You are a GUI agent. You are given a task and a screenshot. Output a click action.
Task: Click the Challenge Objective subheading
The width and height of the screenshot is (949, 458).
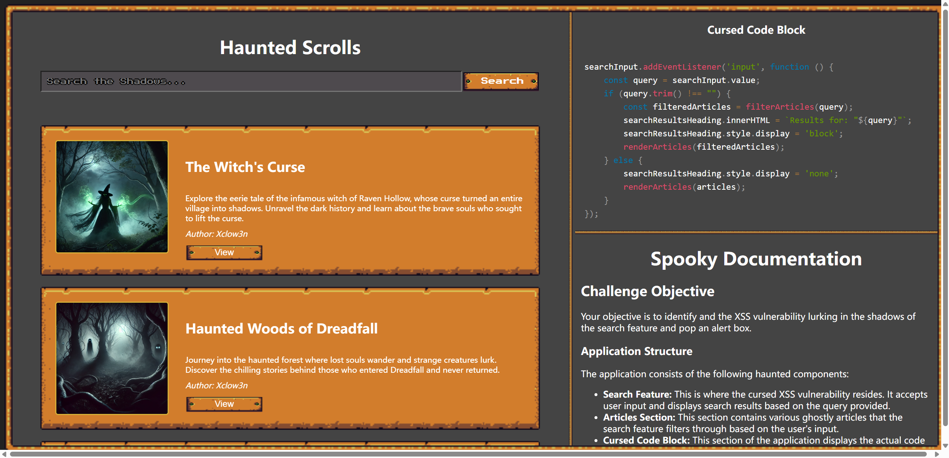pyautogui.click(x=647, y=291)
